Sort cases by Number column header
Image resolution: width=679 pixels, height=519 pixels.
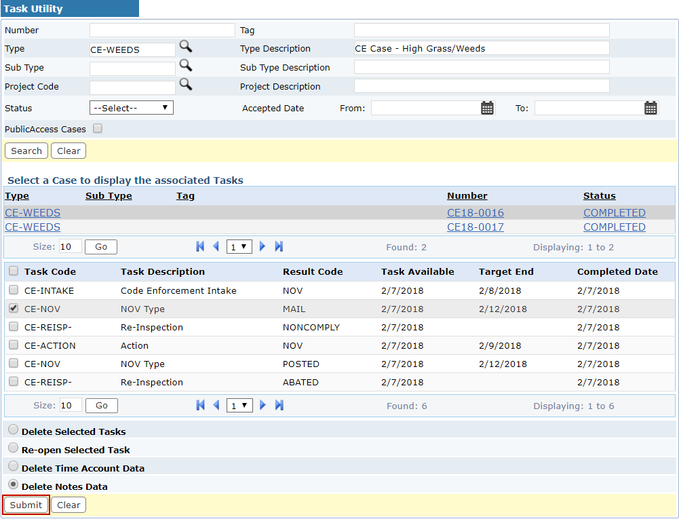point(467,196)
